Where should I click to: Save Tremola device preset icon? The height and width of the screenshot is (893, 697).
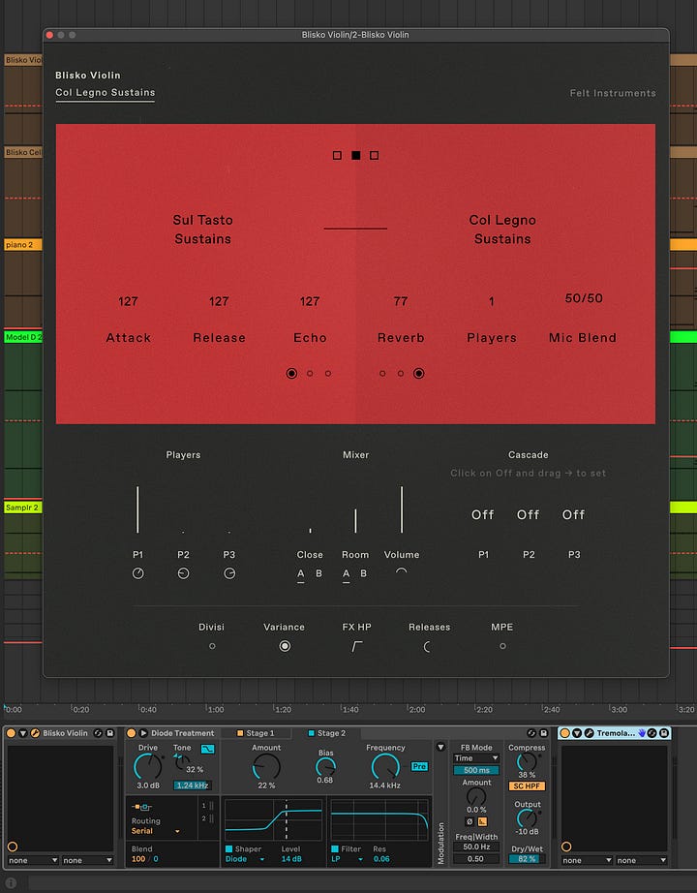pos(664,733)
